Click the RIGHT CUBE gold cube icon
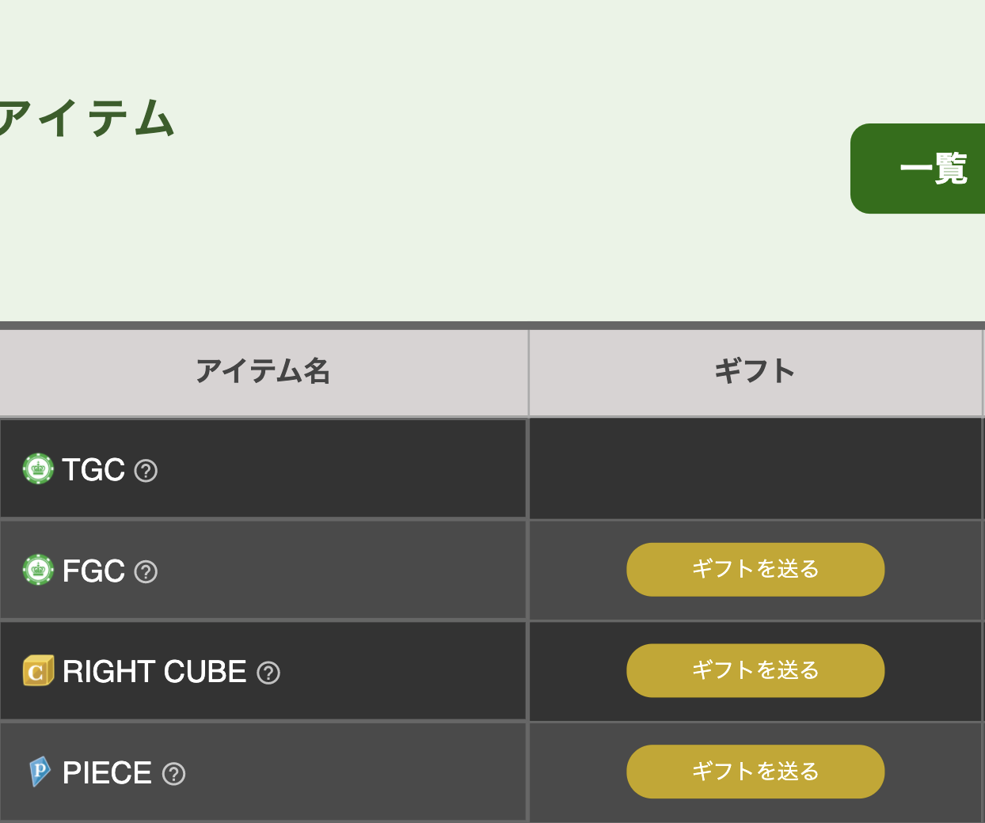This screenshot has width=985, height=823. click(38, 671)
